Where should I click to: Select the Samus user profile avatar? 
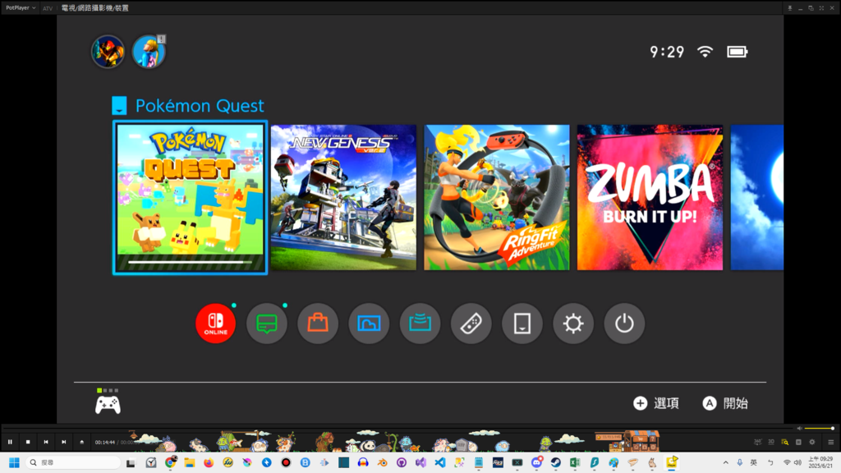click(108, 52)
